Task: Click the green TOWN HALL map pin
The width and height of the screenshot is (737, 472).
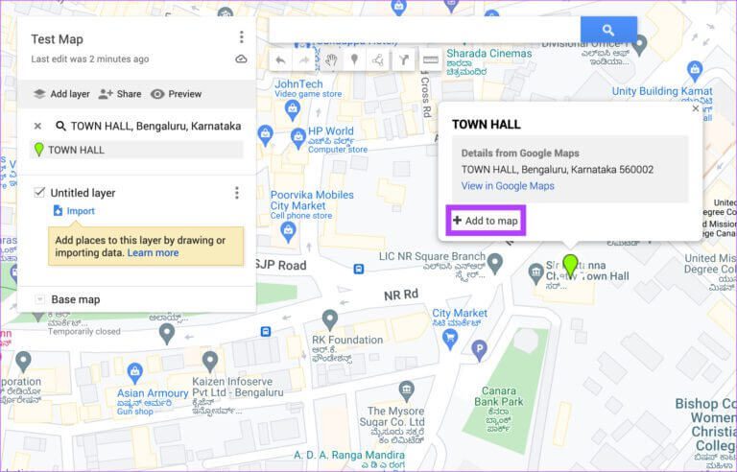Action: [x=570, y=266]
